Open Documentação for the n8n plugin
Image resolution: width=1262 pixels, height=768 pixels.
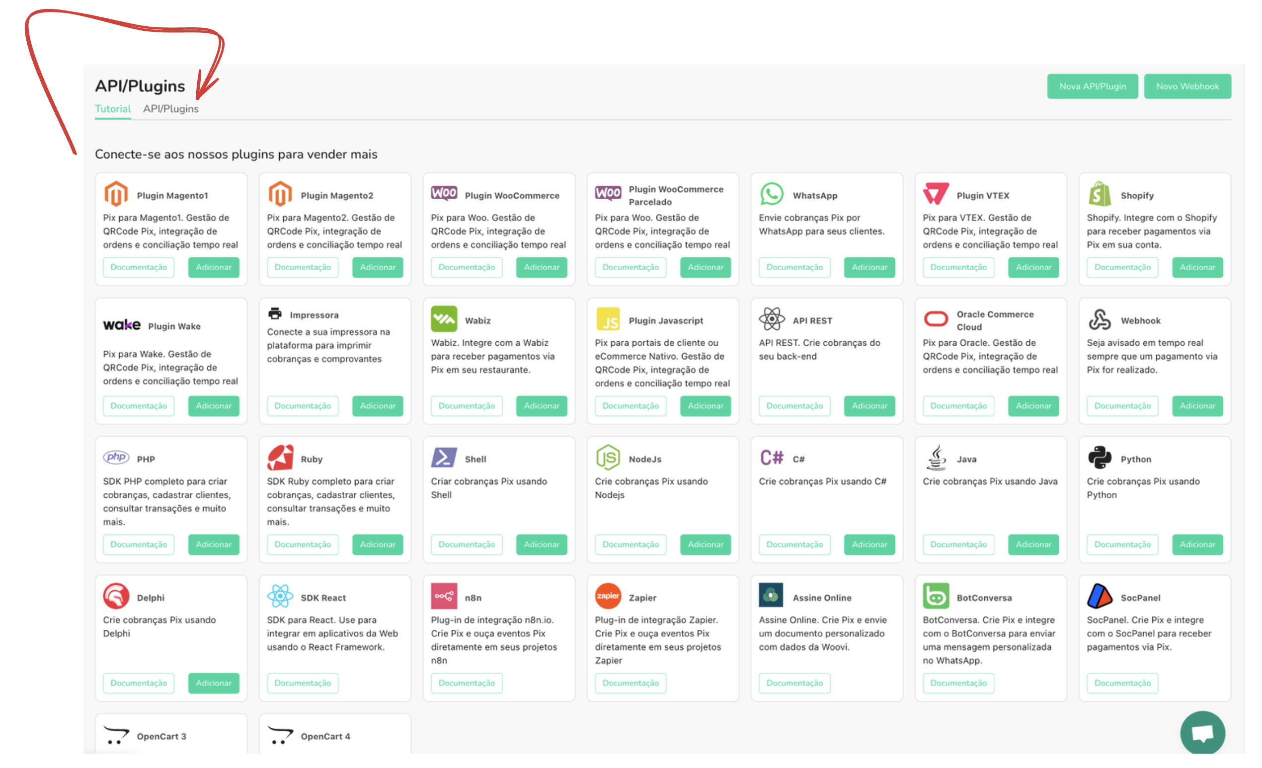(x=466, y=683)
